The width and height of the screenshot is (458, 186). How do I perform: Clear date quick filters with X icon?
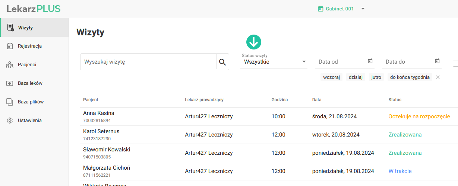pyautogui.click(x=438, y=77)
